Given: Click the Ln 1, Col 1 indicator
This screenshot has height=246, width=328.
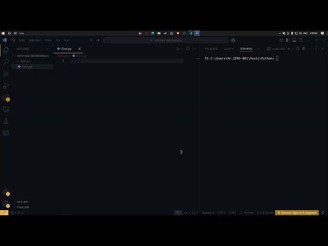Looking at the screenshot, I should (191, 213).
